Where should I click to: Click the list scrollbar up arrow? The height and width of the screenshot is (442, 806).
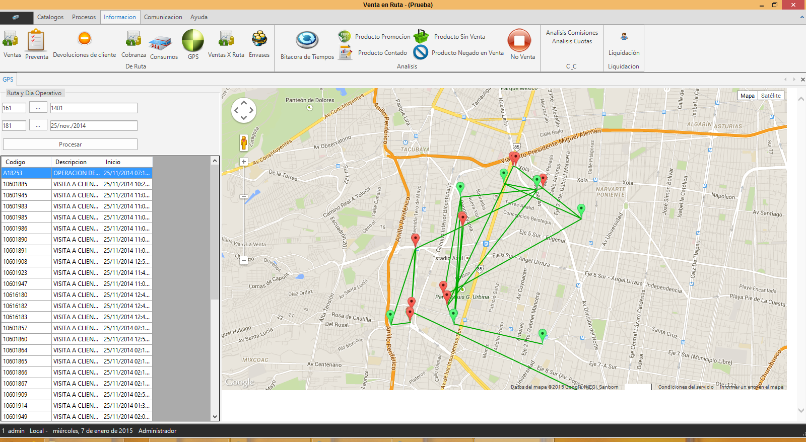click(215, 161)
